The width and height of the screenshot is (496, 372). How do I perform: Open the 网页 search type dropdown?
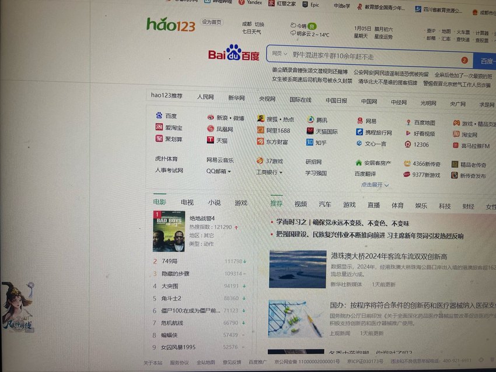pyautogui.click(x=280, y=54)
